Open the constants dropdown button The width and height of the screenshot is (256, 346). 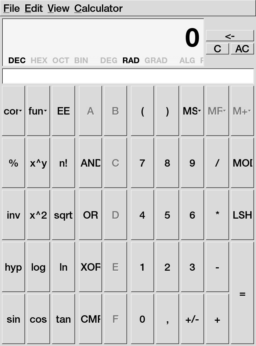[x=14, y=111]
